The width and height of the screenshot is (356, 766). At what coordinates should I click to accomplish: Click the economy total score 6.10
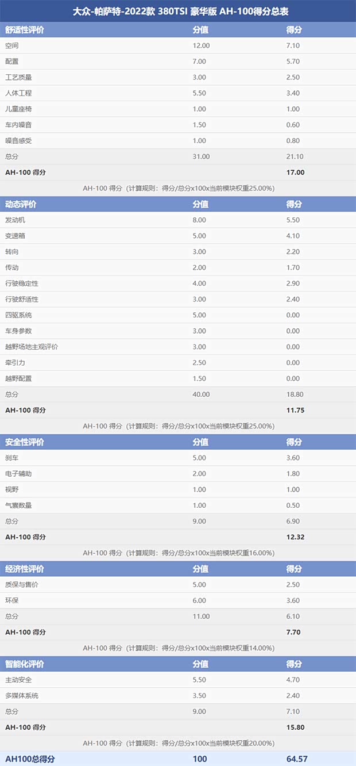(x=293, y=616)
